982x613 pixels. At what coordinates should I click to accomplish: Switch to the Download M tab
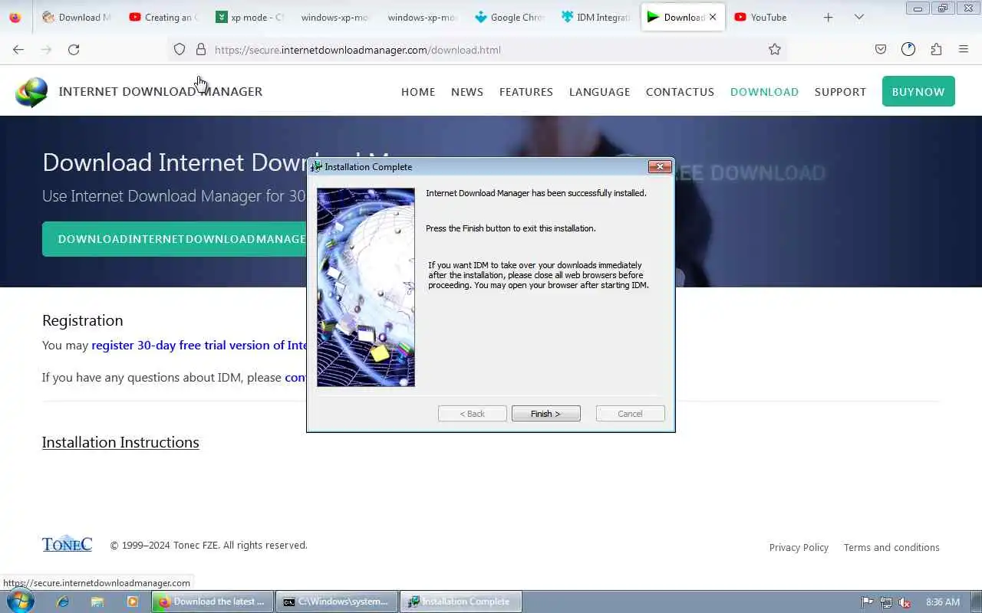pyautogui.click(x=77, y=17)
